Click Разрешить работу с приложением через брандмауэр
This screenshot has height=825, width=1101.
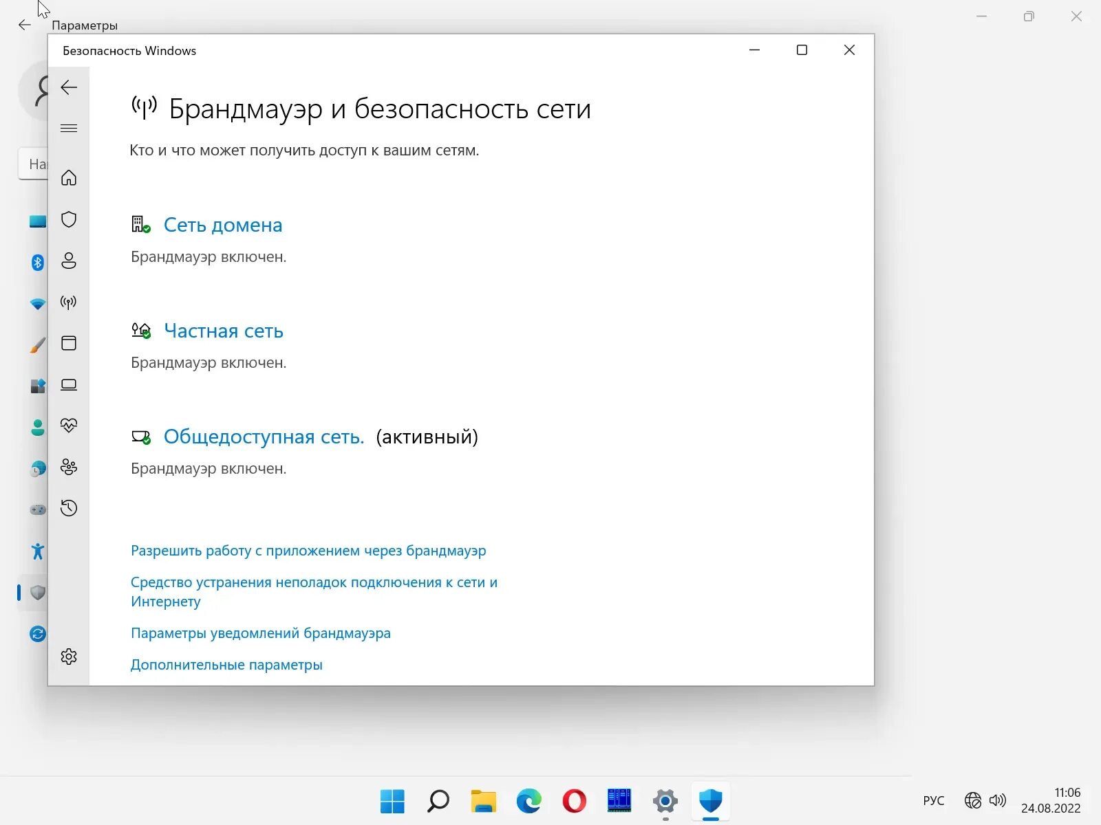pos(308,551)
